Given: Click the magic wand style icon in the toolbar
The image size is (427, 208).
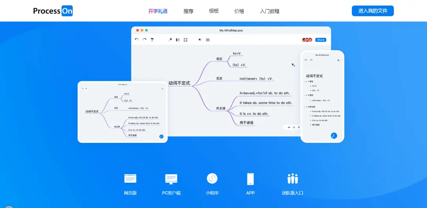Looking at the screenshot, I should (200, 40).
